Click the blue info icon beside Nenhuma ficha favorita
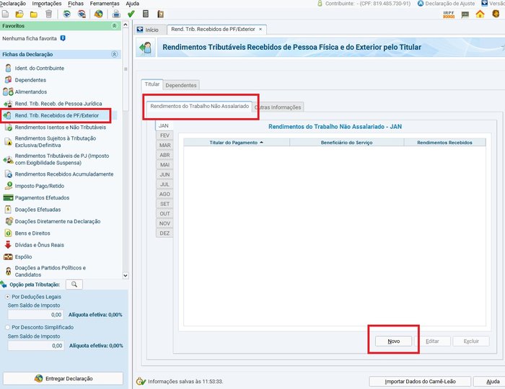Viewport: 505px width, 389px height. [x=63, y=37]
